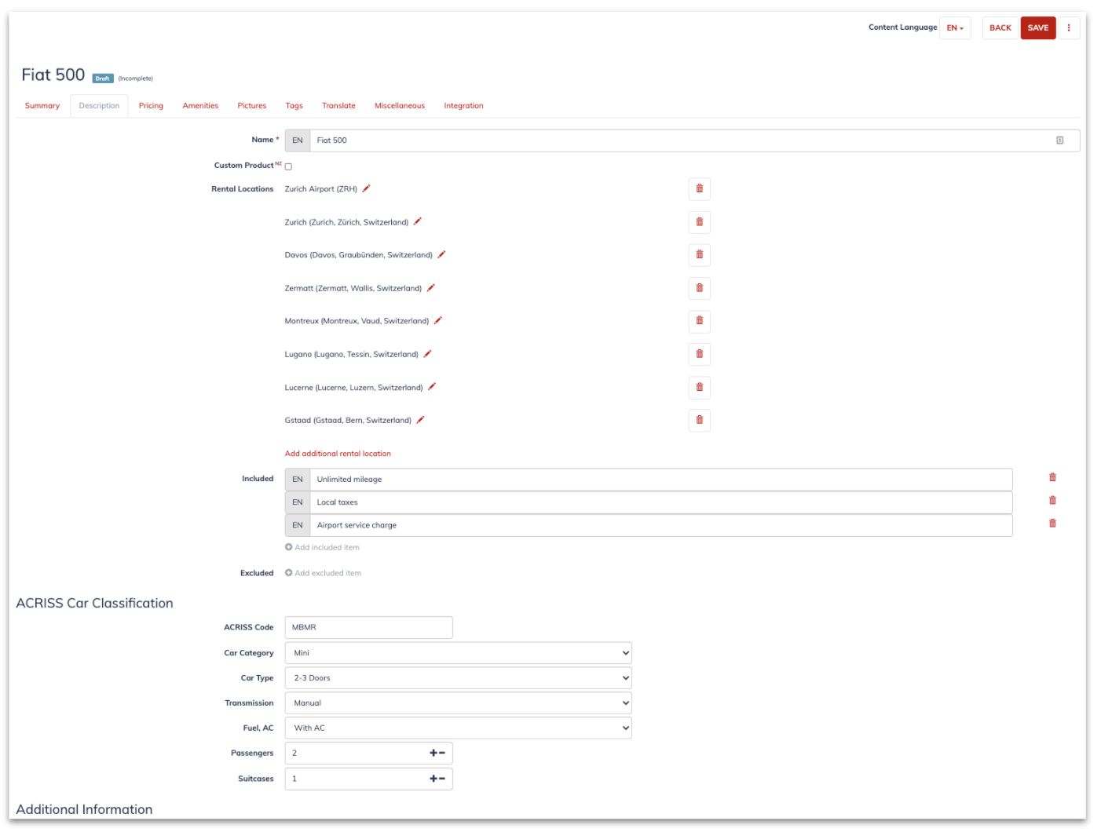Go to the Miscellaneous tab

[x=400, y=106]
